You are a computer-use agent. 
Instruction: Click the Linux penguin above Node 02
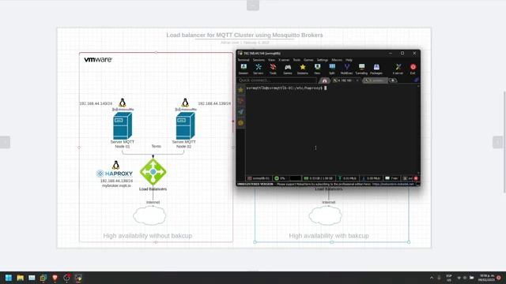tap(185, 103)
